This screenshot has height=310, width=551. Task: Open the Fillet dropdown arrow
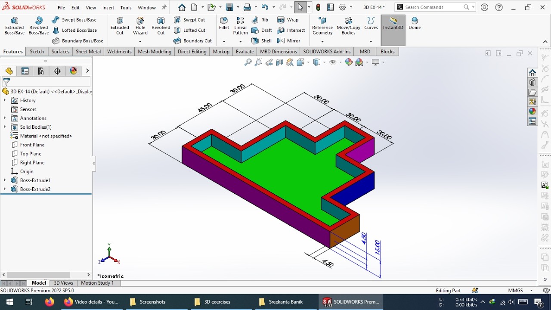pyautogui.click(x=224, y=42)
